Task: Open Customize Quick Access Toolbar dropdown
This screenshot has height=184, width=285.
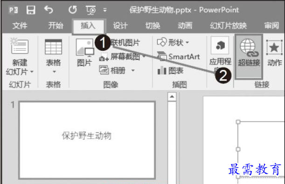Action: [x=105, y=10]
